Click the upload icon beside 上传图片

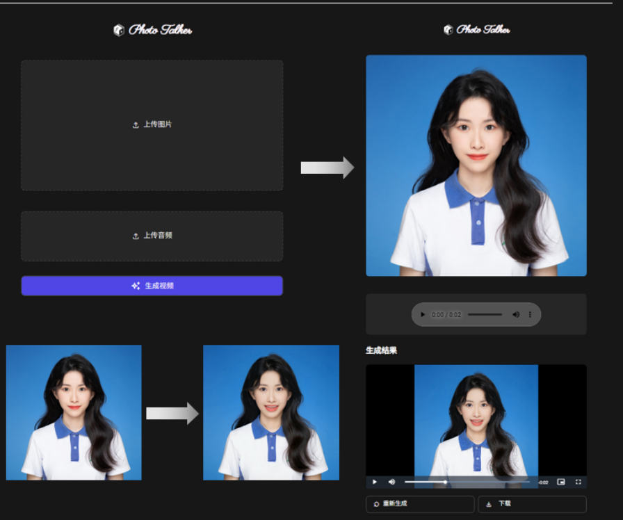(x=136, y=124)
